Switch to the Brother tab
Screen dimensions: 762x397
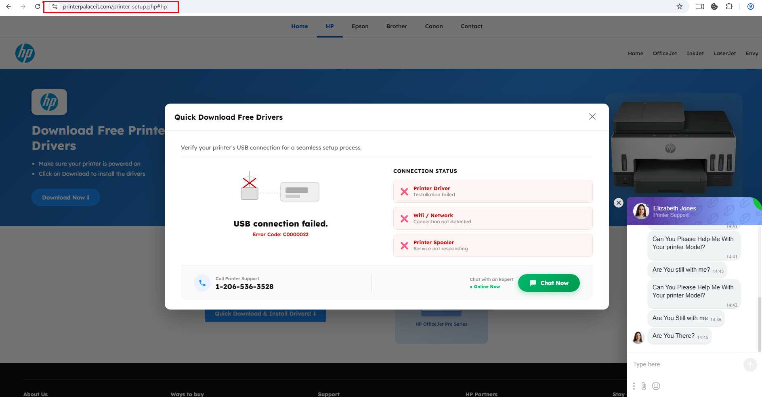coord(397,26)
